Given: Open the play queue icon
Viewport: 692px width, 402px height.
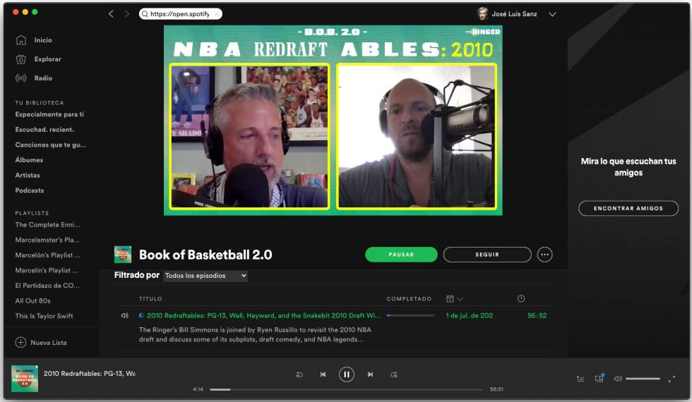Looking at the screenshot, I should (x=580, y=379).
